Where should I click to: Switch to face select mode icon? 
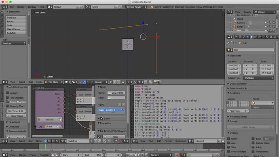click(x=118, y=82)
